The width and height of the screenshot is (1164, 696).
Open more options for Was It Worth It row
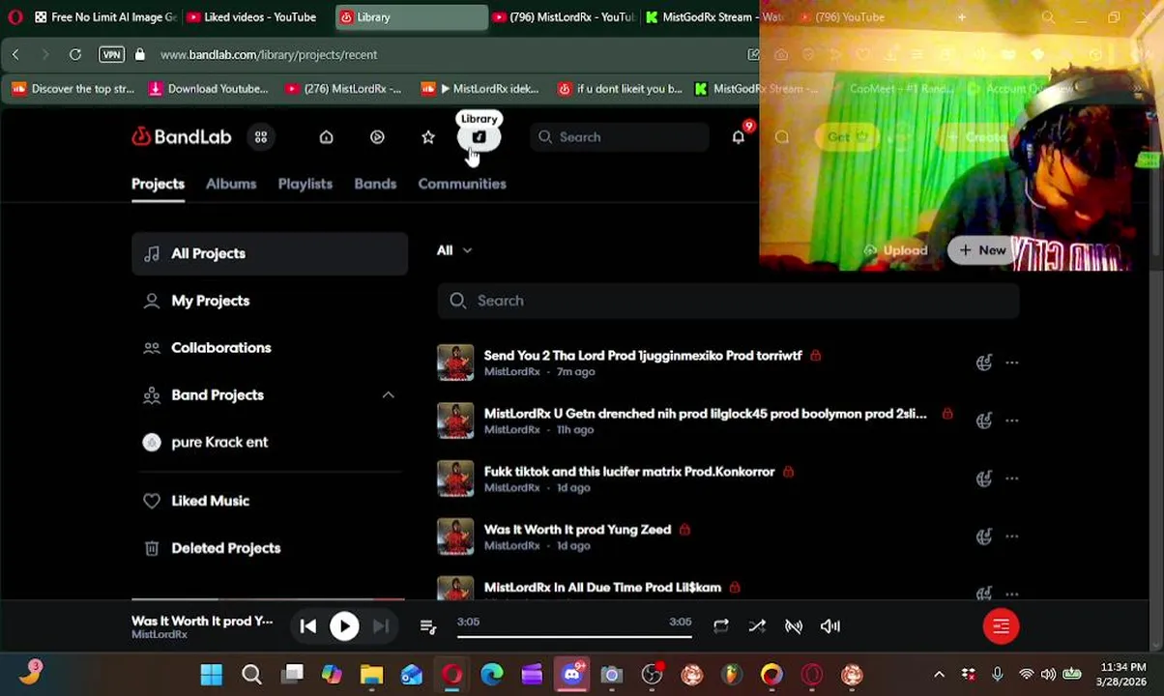pyautogui.click(x=1011, y=536)
